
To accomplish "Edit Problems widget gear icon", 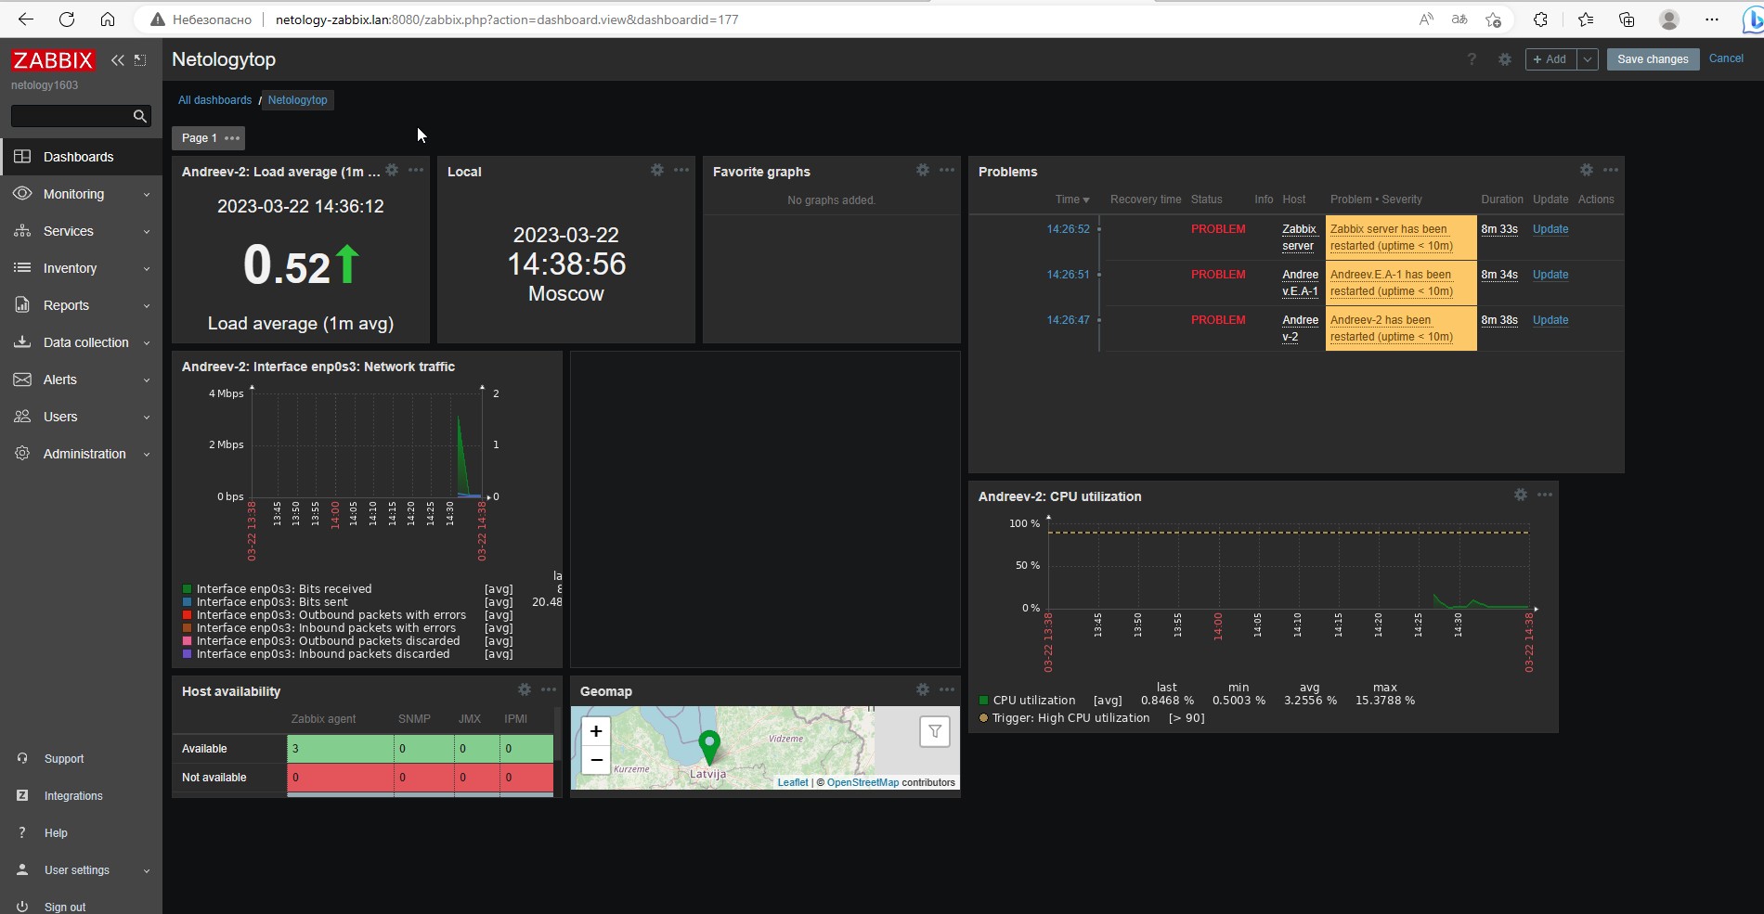I will 1587,170.
